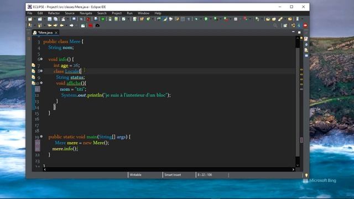The height and width of the screenshot is (199, 354).
Task: Click the horizontal scrollbar right arrow
Action: 293,170
